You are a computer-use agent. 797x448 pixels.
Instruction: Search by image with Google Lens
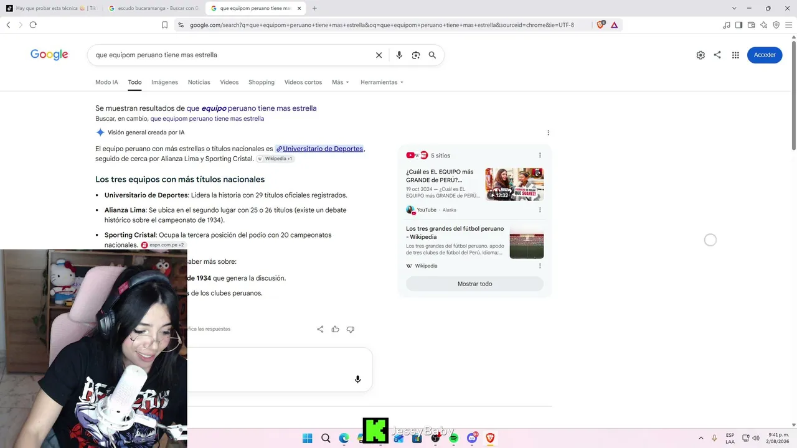[416, 55]
